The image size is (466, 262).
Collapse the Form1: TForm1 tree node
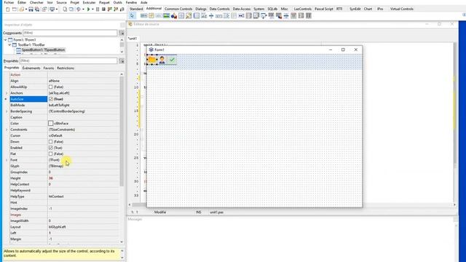click(x=5, y=40)
